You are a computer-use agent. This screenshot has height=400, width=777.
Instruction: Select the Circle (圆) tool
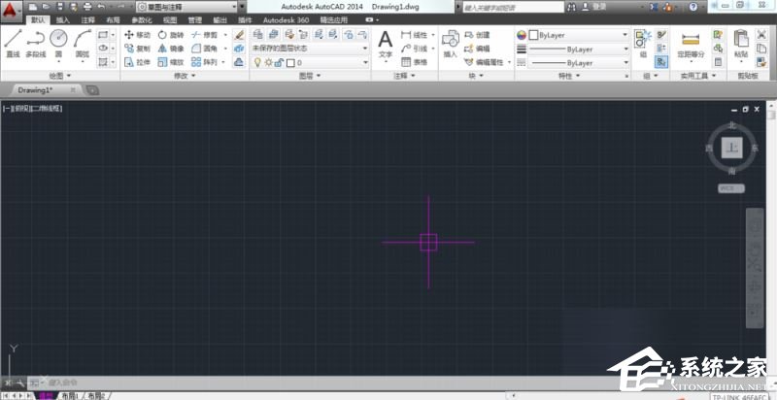[58, 44]
